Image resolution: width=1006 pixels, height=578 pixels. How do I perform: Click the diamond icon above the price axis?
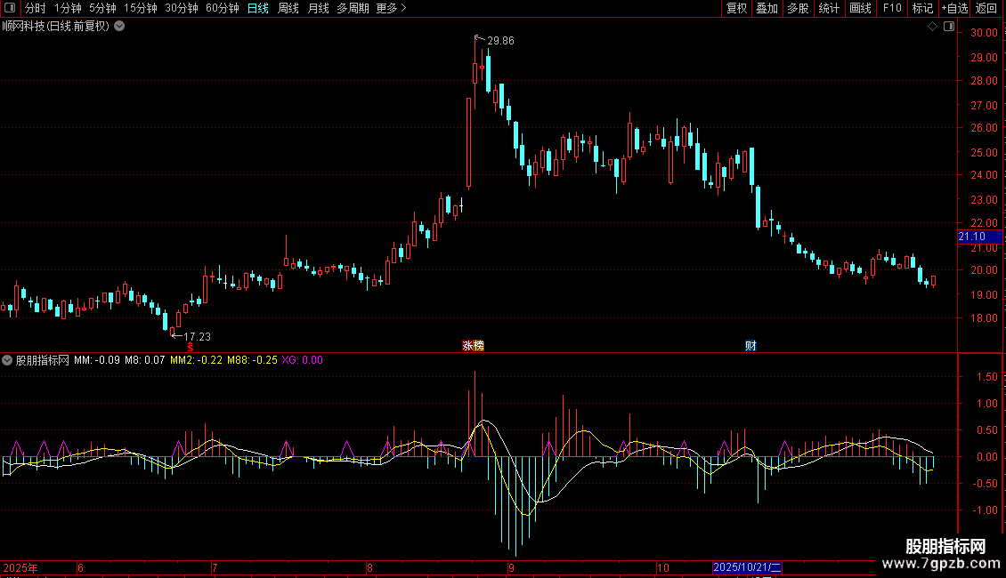[x=932, y=27]
